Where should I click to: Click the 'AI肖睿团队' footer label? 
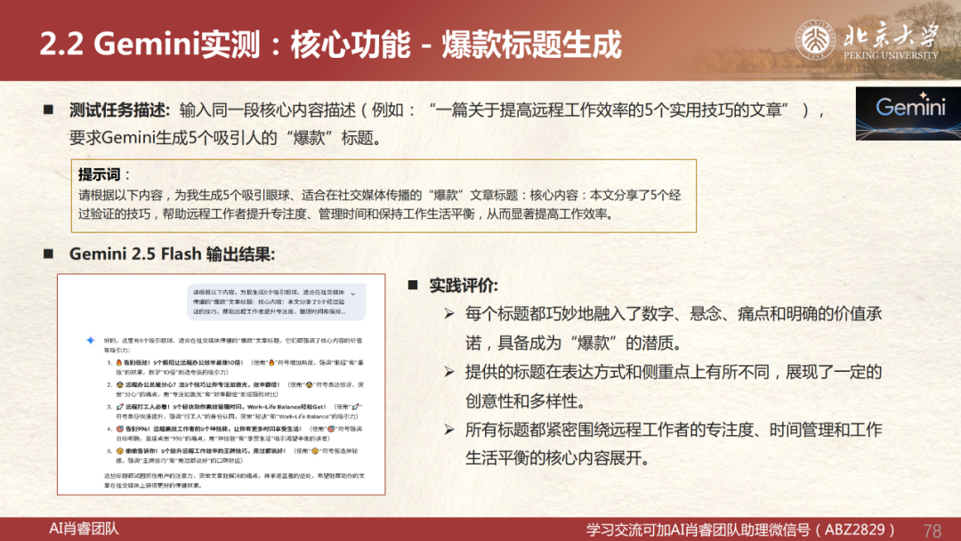tap(84, 529)
